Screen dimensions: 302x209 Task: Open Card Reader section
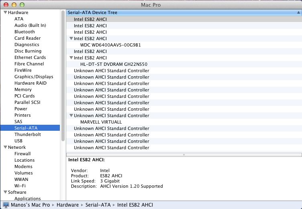coord(28,38)
